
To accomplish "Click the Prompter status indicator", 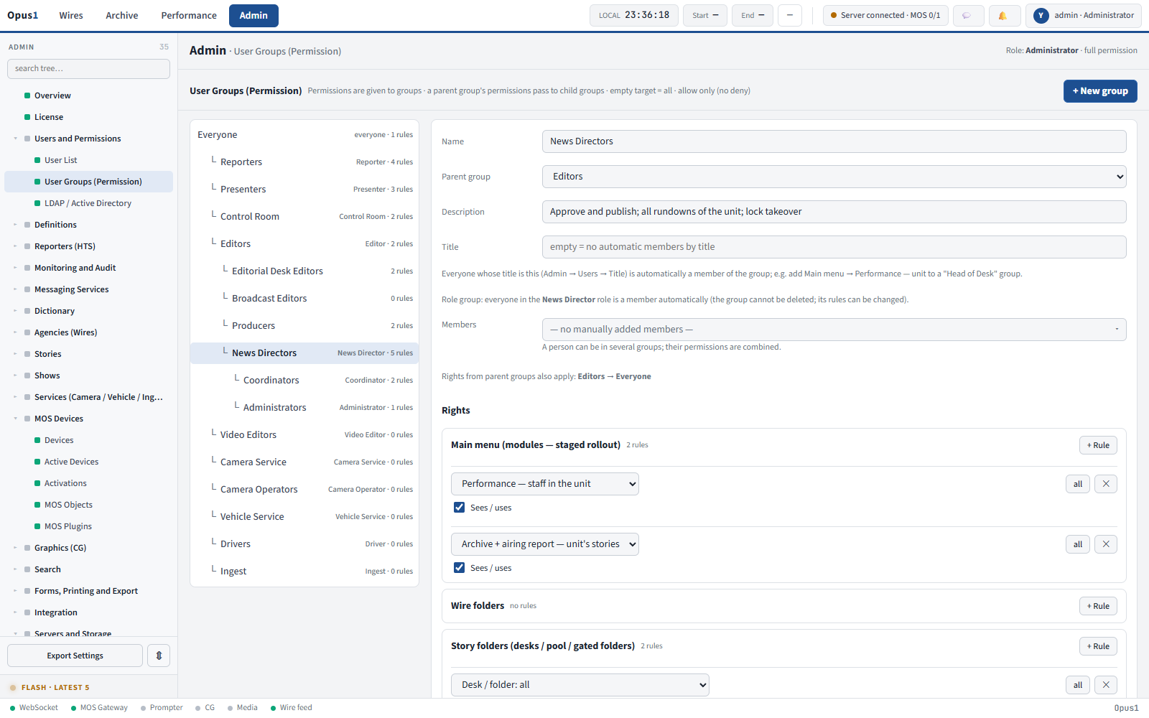I will pos(162,708).
